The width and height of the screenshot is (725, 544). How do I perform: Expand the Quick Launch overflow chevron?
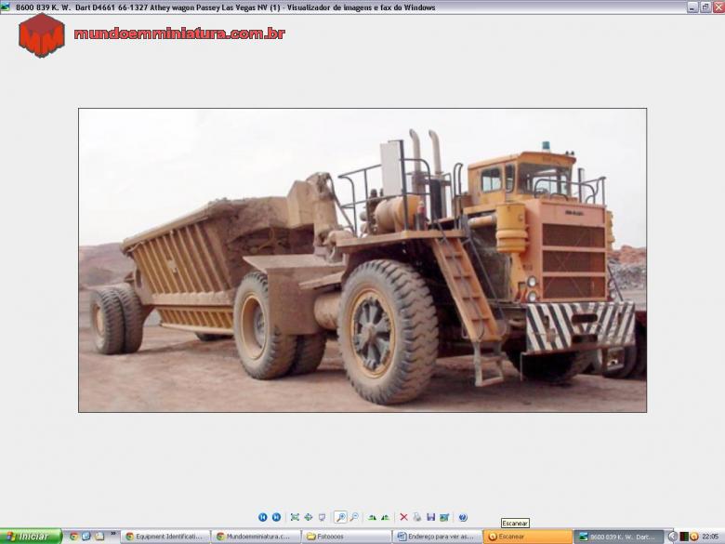point(114,534)
